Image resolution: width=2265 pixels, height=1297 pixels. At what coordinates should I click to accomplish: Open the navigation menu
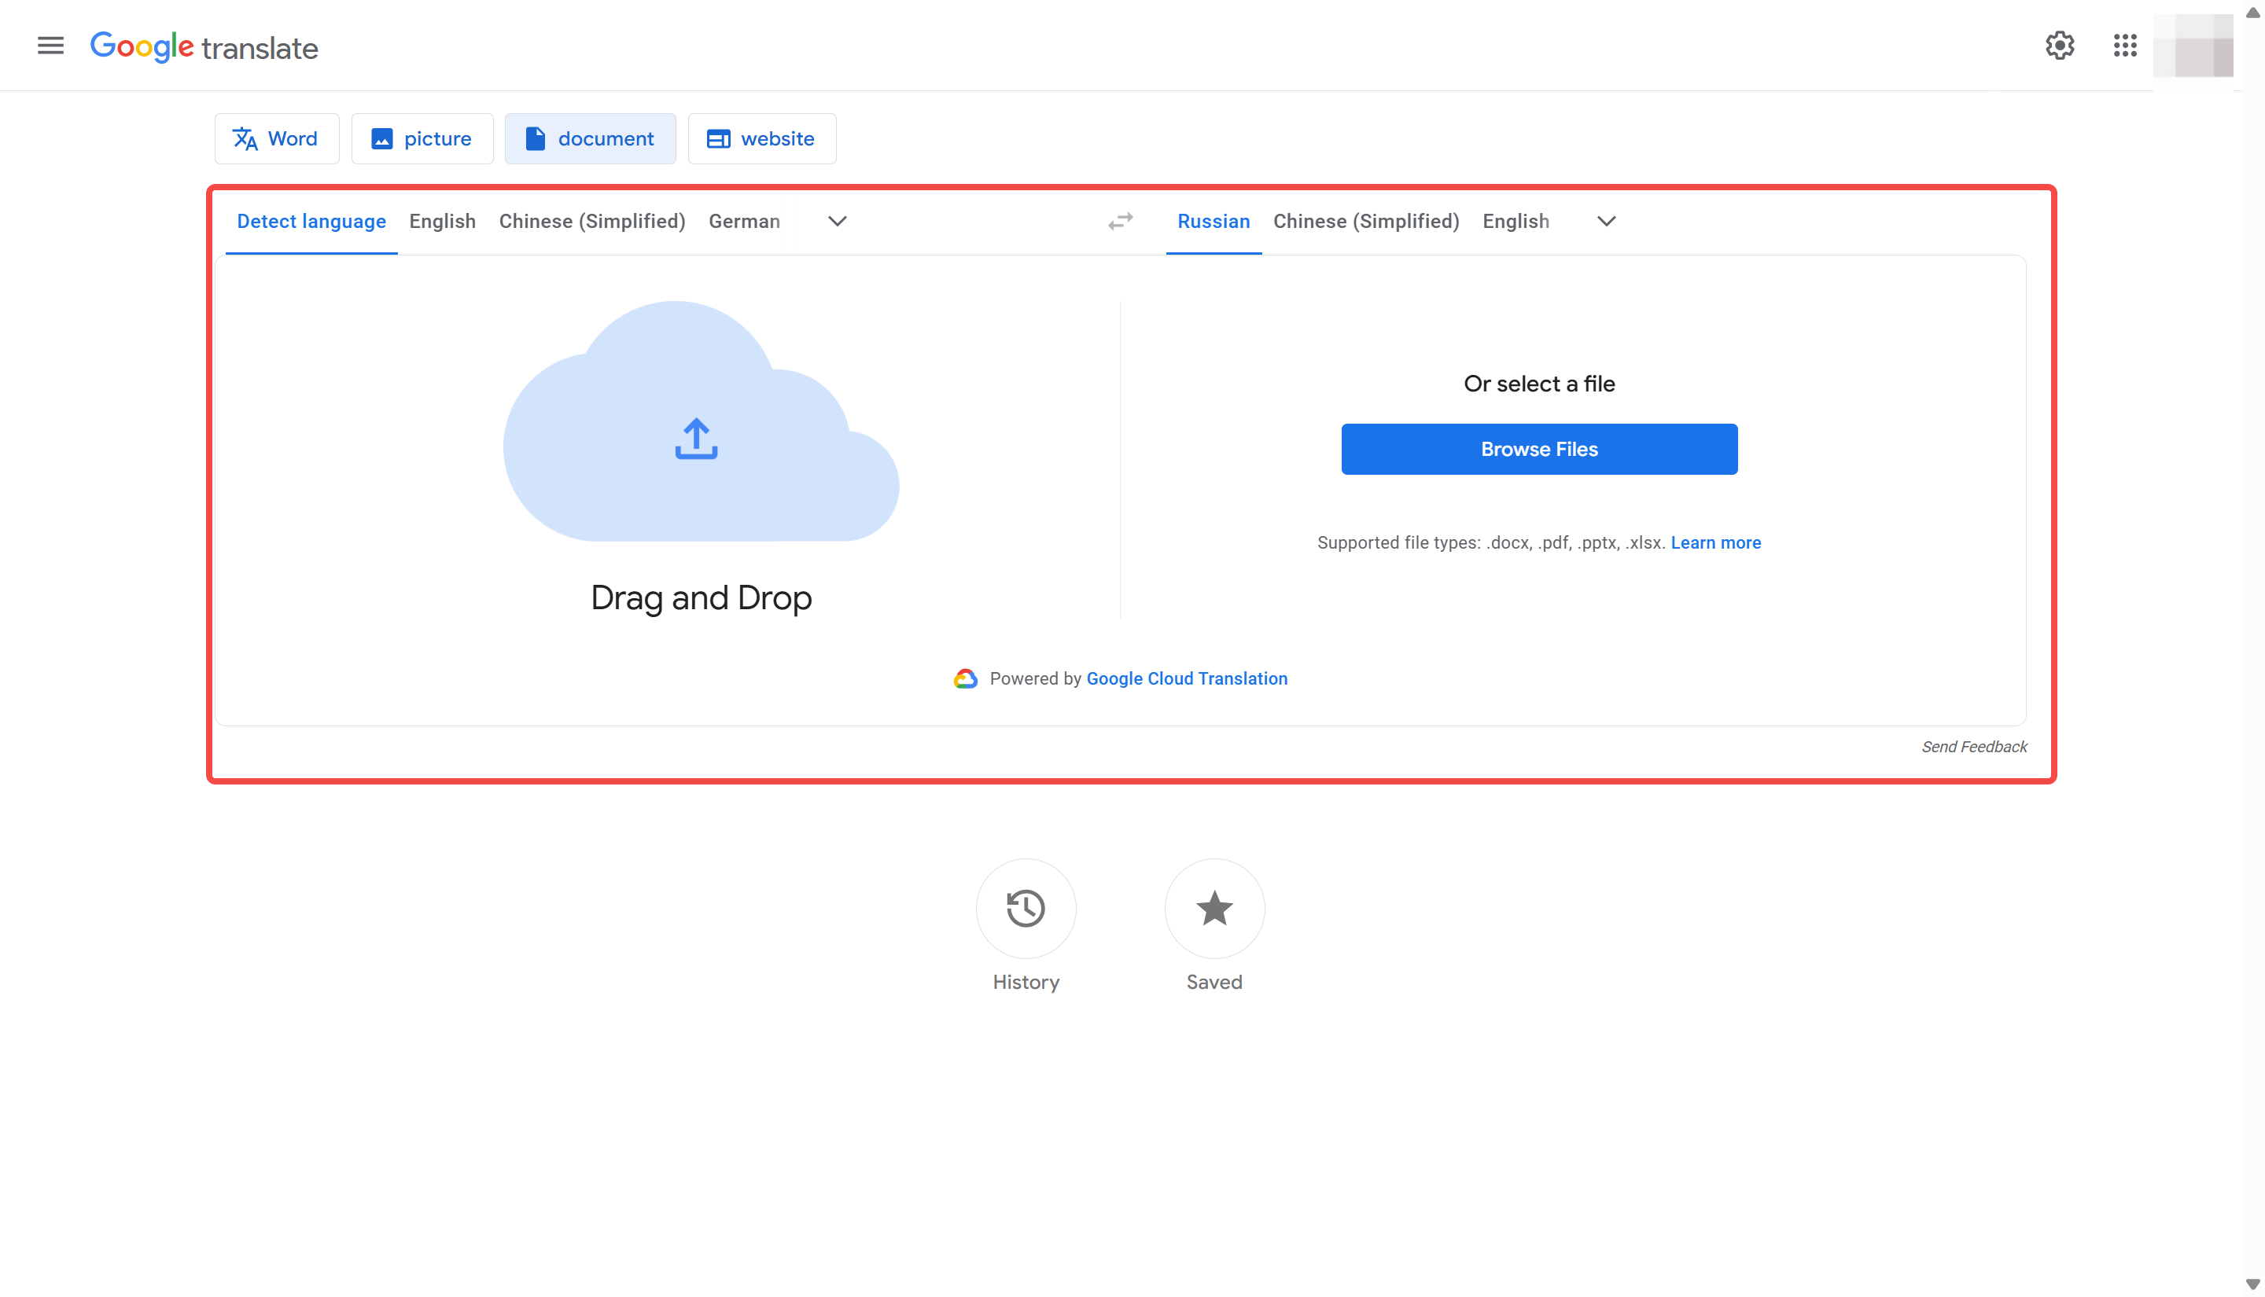[50, 46]
